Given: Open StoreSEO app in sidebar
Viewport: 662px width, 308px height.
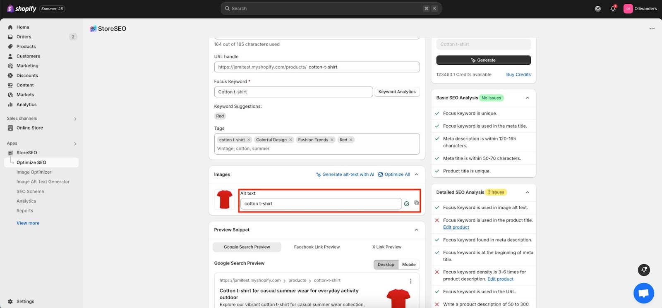Looking at the screenshot, I should (x=27, y=153).
